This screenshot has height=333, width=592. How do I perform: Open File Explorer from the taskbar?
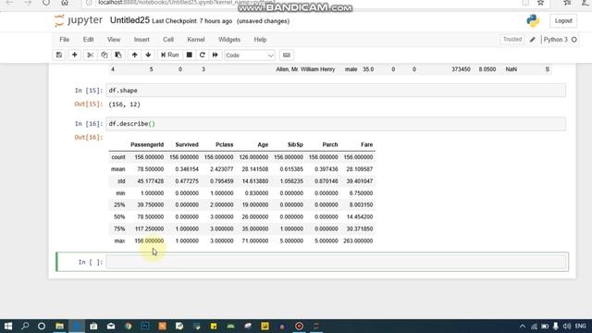59,326
